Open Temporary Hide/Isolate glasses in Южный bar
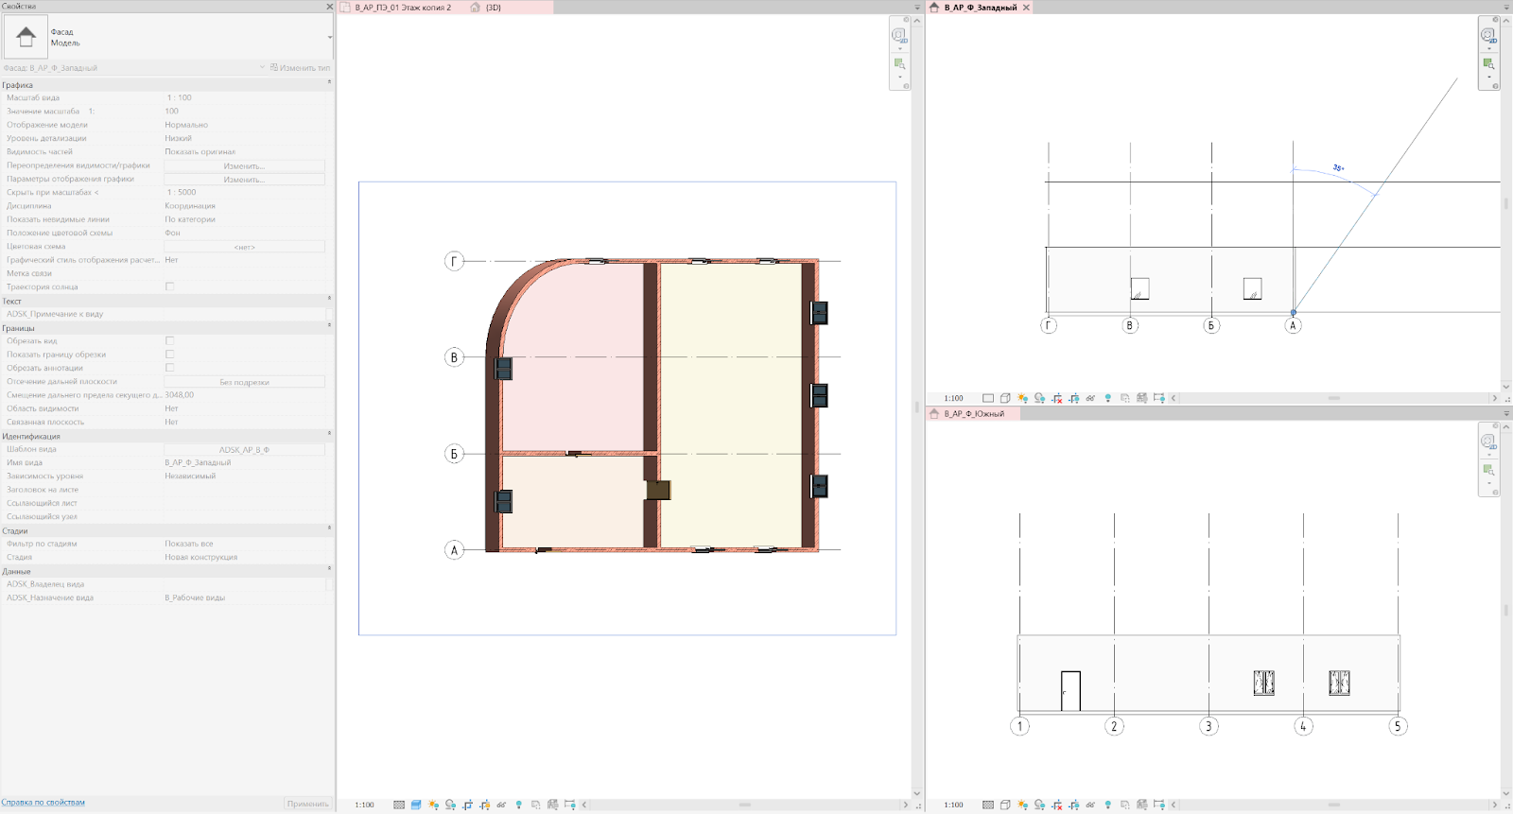The image size is (1513, 814). click(1090, 805)
